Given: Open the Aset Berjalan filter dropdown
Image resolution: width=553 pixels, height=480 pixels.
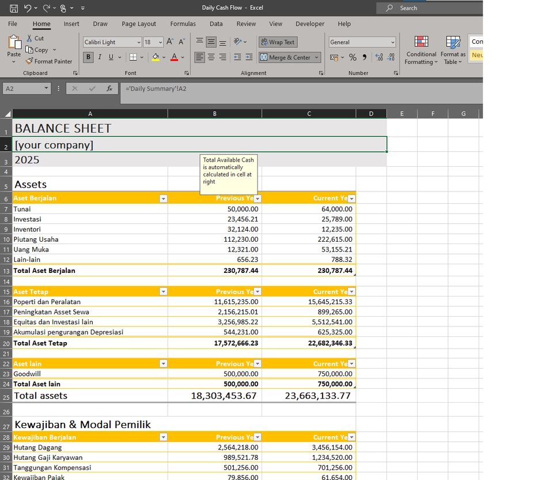Looking at the screenshot, I should 163,198.
